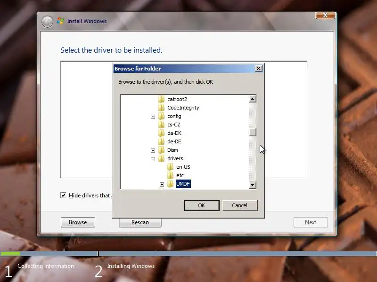
Task: Click the Next button
Action: tap(311, 222)
